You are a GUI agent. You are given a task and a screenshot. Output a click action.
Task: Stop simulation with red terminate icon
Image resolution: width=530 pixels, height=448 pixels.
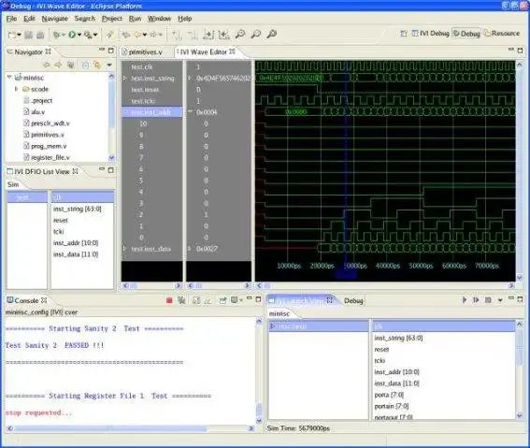tap(170, 300)
